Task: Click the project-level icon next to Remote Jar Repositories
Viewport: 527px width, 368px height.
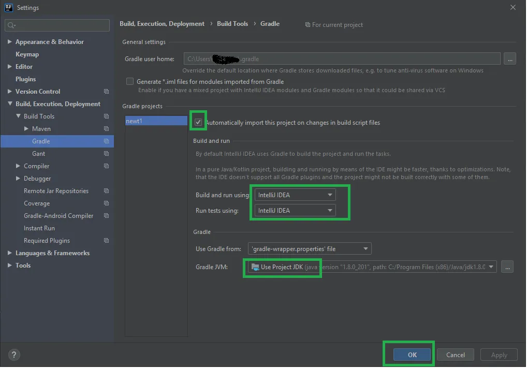Action: pos(106,191)
